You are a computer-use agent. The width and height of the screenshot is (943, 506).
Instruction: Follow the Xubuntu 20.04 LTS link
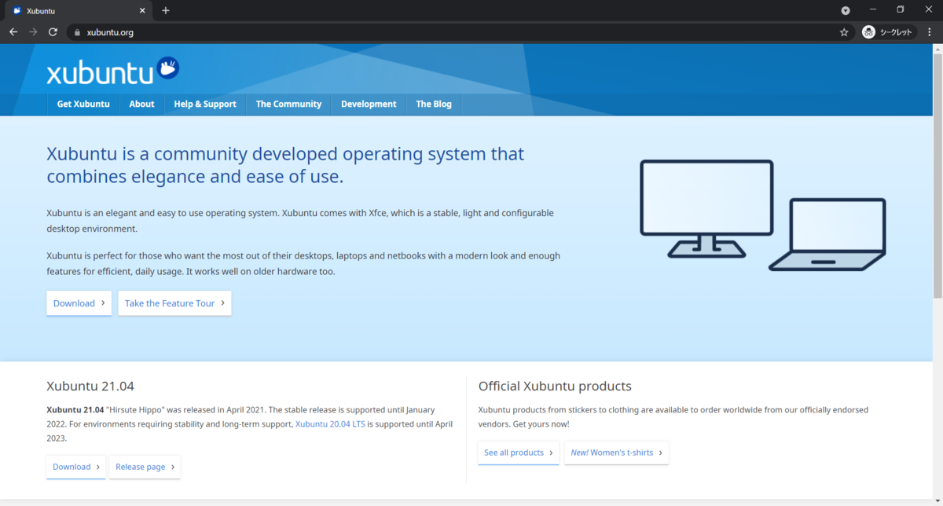[330, 424]
